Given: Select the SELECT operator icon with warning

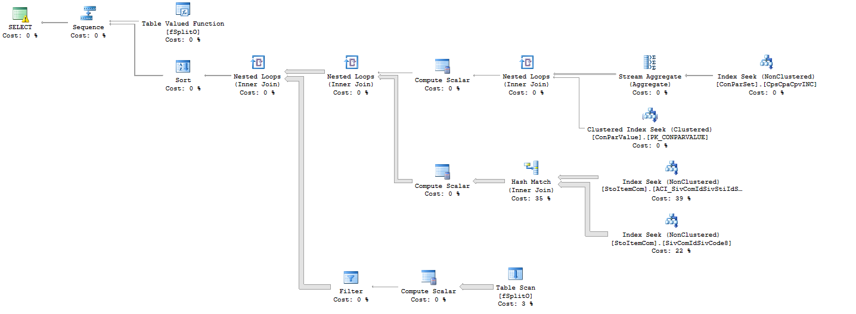Looking at the screenshot, I should (20, 14).
